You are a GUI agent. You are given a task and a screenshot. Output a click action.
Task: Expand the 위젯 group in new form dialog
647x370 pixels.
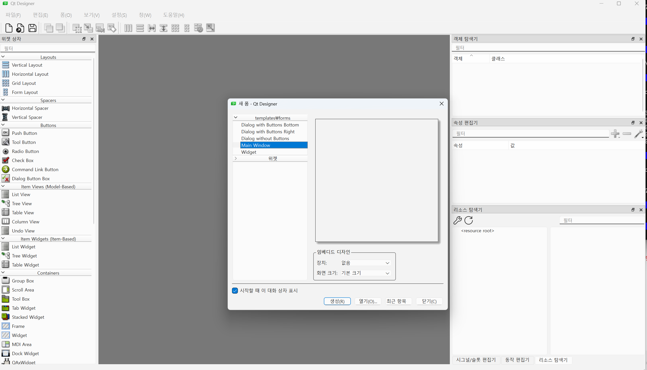(x=236, y=158)
